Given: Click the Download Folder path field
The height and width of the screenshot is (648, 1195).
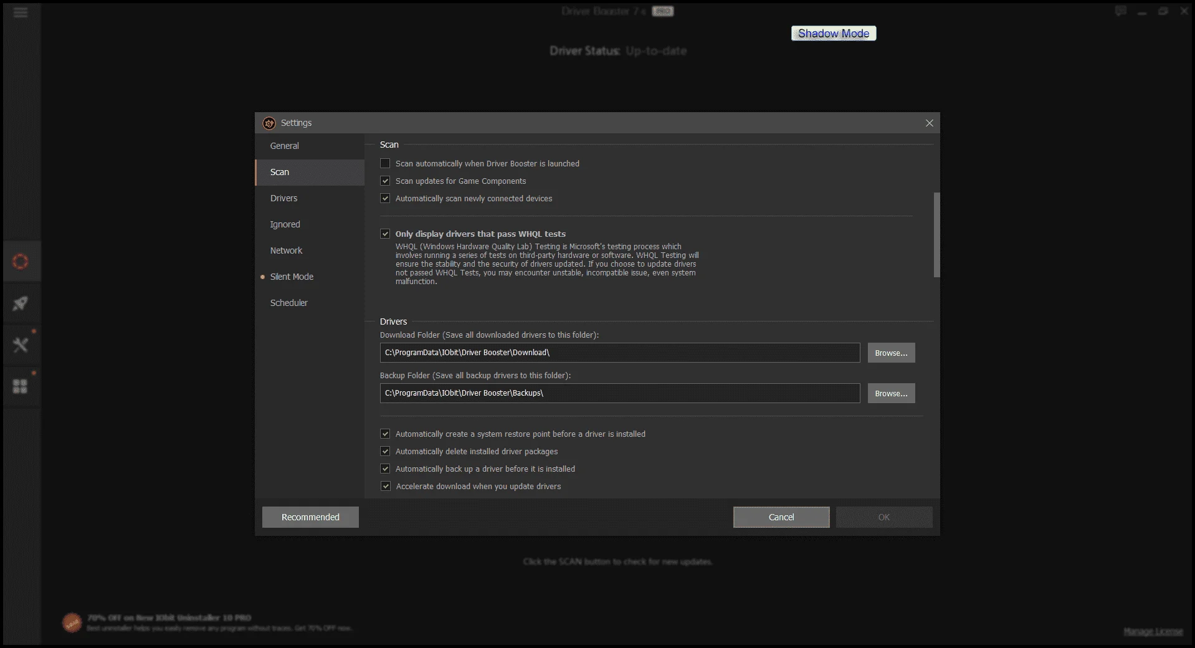Looking at the screenshot, I should pyautogui.click(x=620, y=353).
